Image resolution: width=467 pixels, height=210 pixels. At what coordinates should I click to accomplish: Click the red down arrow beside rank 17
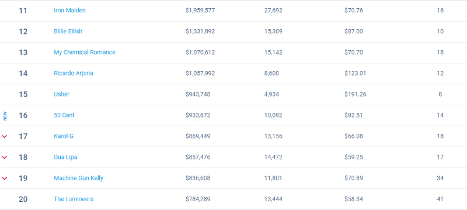[x=5, y=137]
